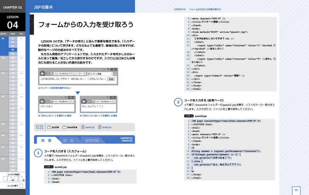Click the リスト2 label beside quest2.jsp

click(x=189, y=116)
